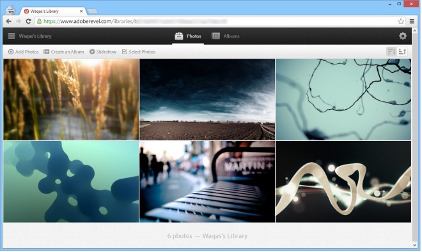
Task: Toggle sort ascending order button
Action: pos(402,51)
